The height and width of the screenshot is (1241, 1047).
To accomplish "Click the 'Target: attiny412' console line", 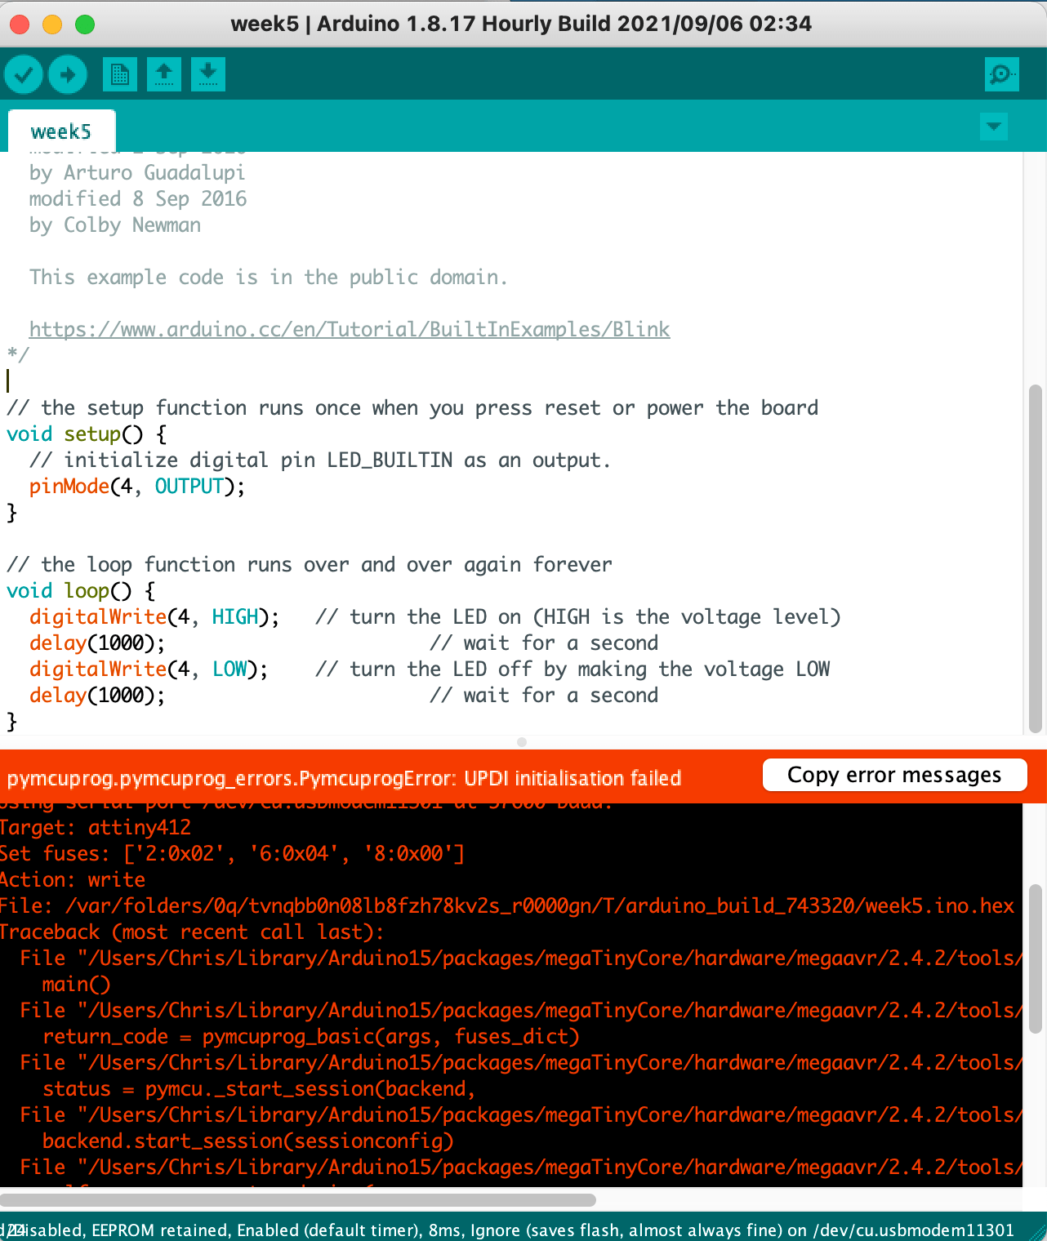I will 96,827.
